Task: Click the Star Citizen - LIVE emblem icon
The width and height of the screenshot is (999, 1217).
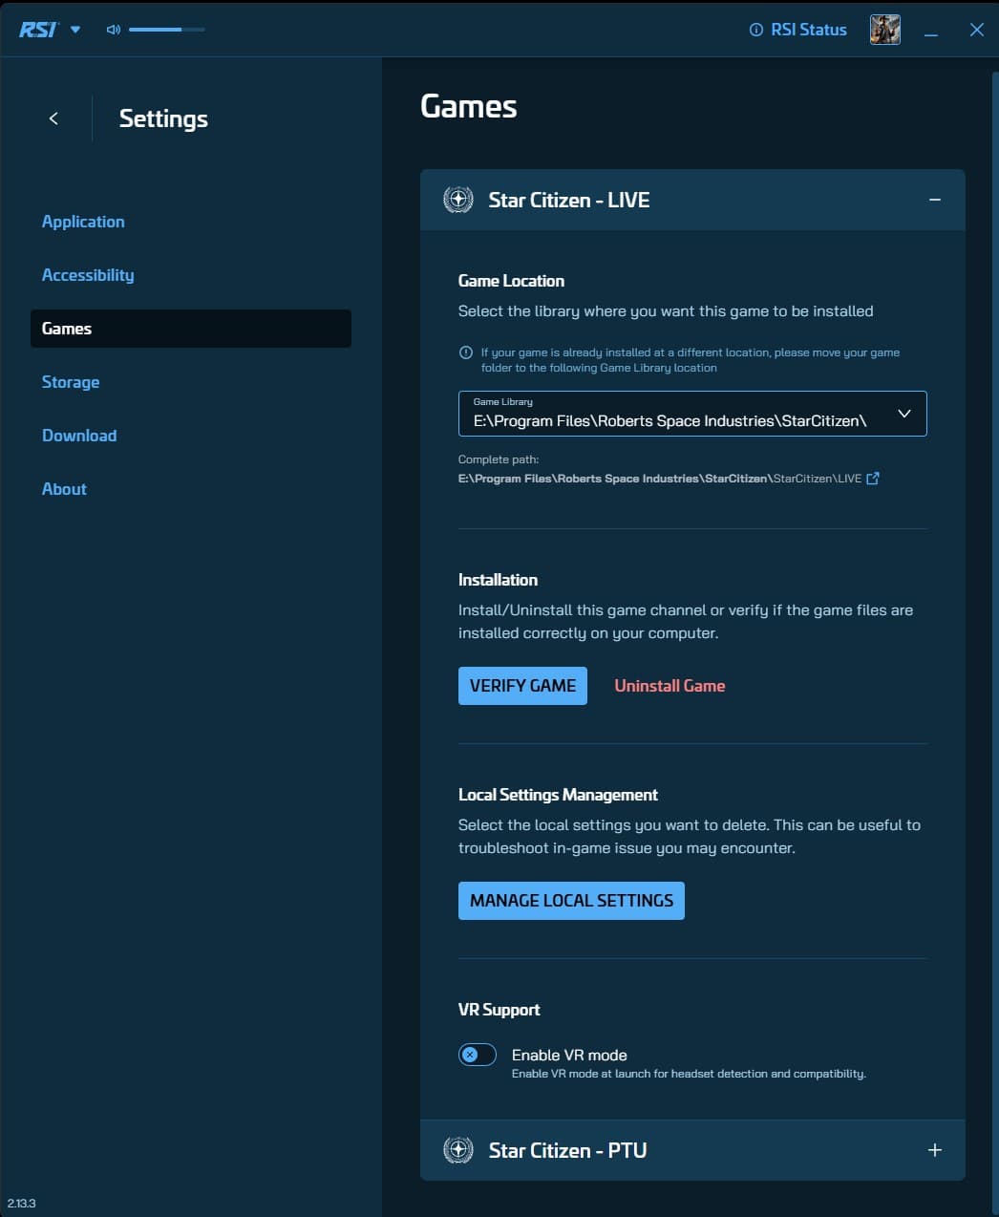Action: (x=458, y=200)
